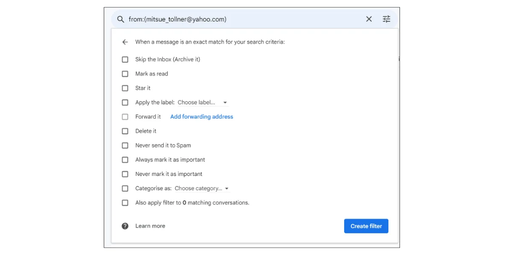This screenshot has height=255, width=510.
Task: Check the Apply the label box
Action: click(x=125, y=102)
